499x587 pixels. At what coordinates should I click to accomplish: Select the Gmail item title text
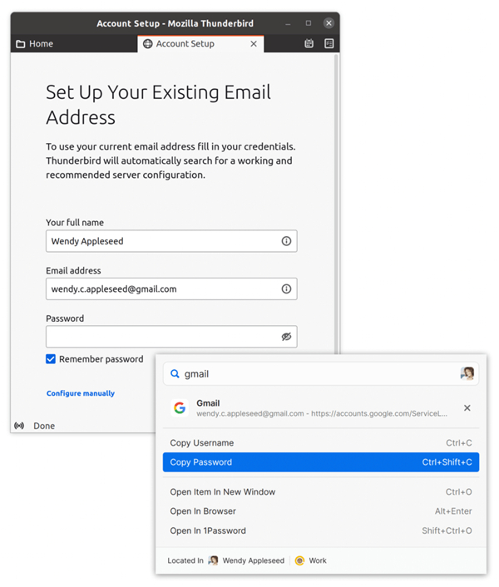(x=208, y=403)
